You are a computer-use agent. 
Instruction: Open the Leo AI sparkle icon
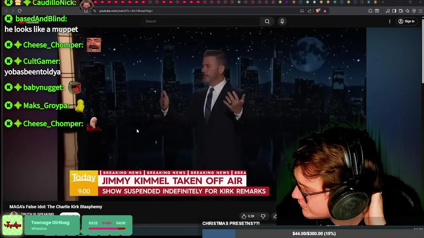click(407, 11)
